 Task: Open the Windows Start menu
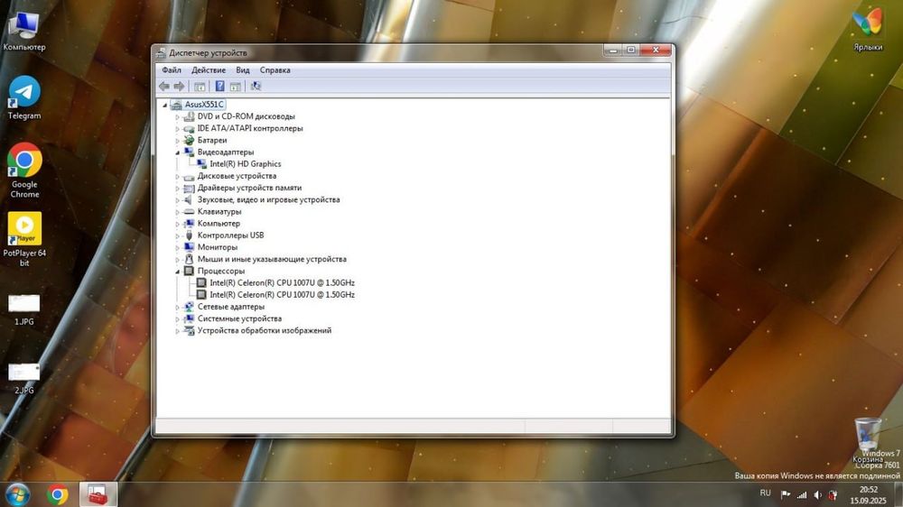[x=17, y=495]
